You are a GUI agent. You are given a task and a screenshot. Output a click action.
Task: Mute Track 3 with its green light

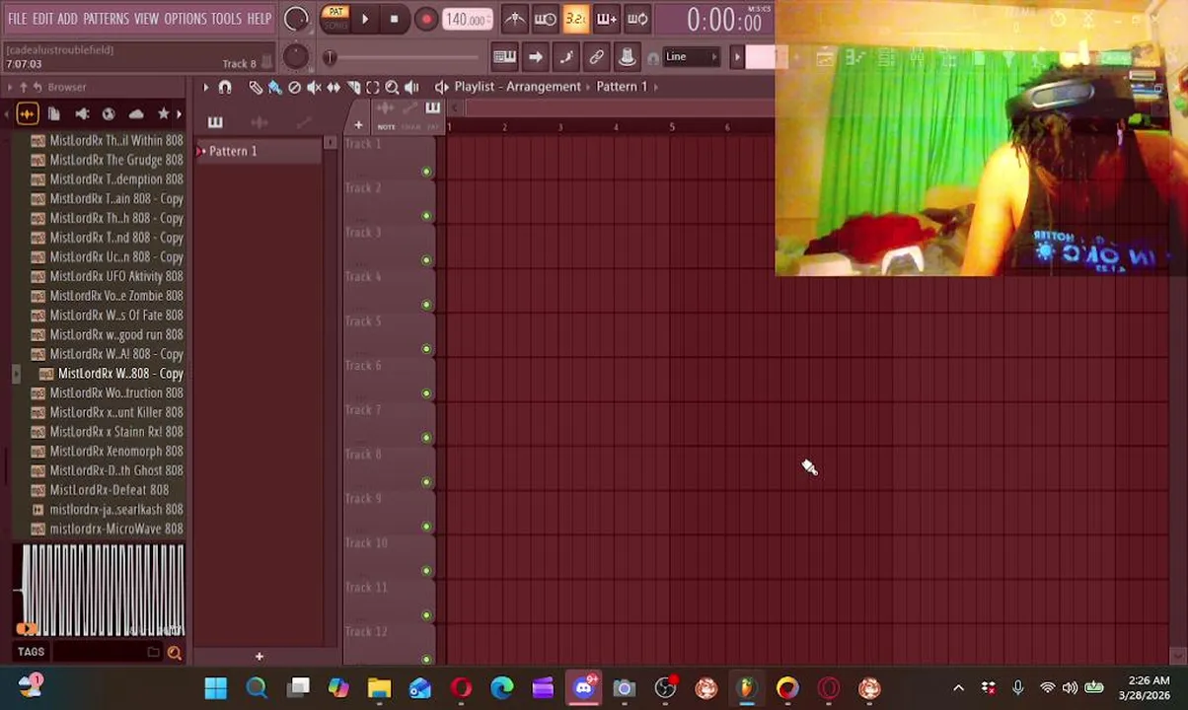click(x=426, y=260)
